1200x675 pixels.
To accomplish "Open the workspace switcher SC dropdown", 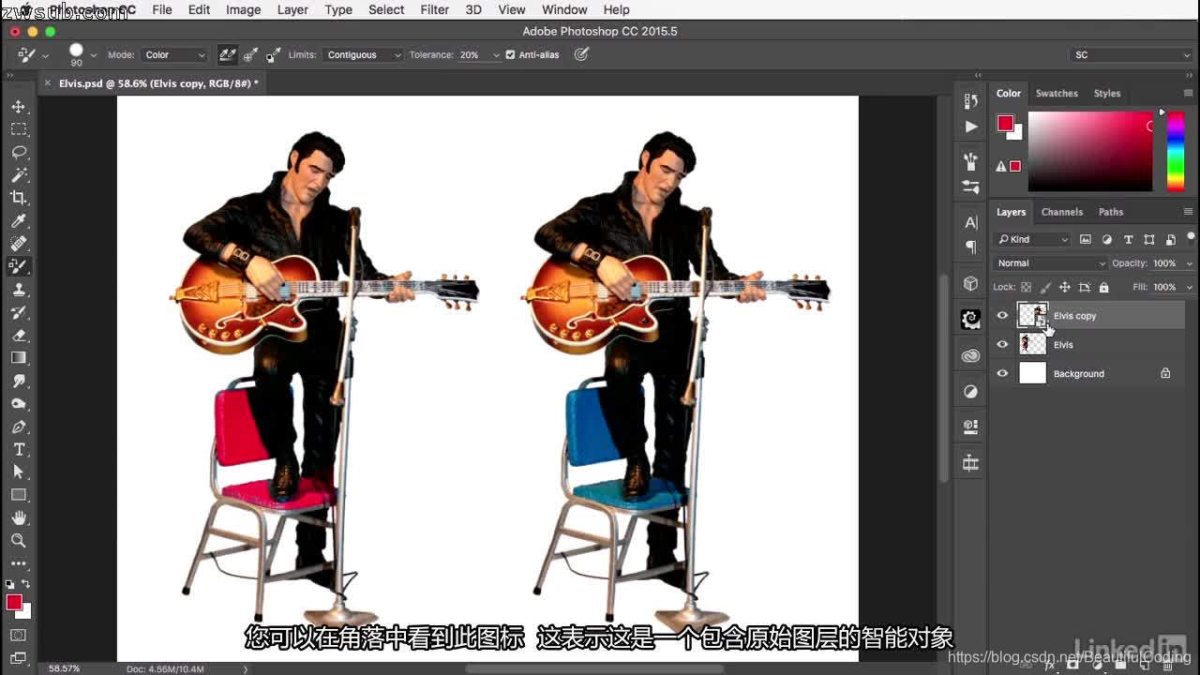I will click(x=1132, y=55).
